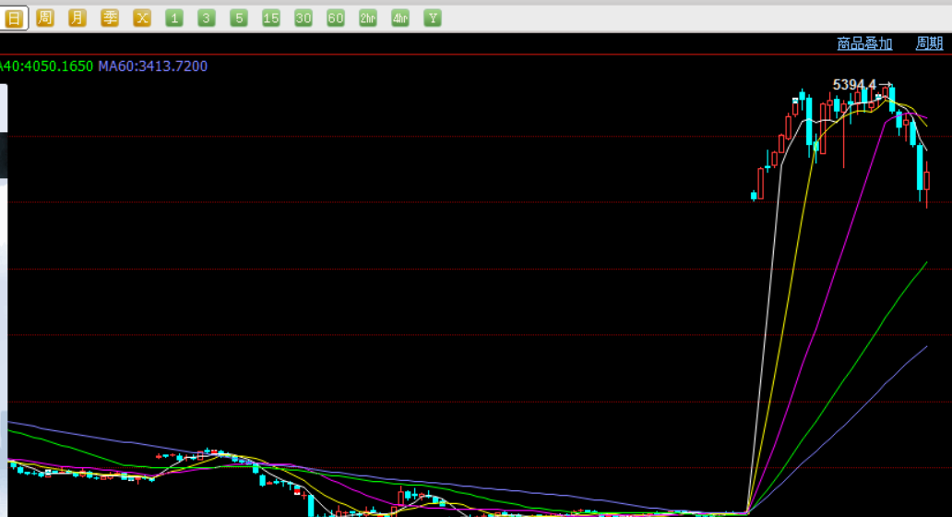Switch to 4hr chart interval
Screen dimensions: 952x517
[x=400, y=18]
